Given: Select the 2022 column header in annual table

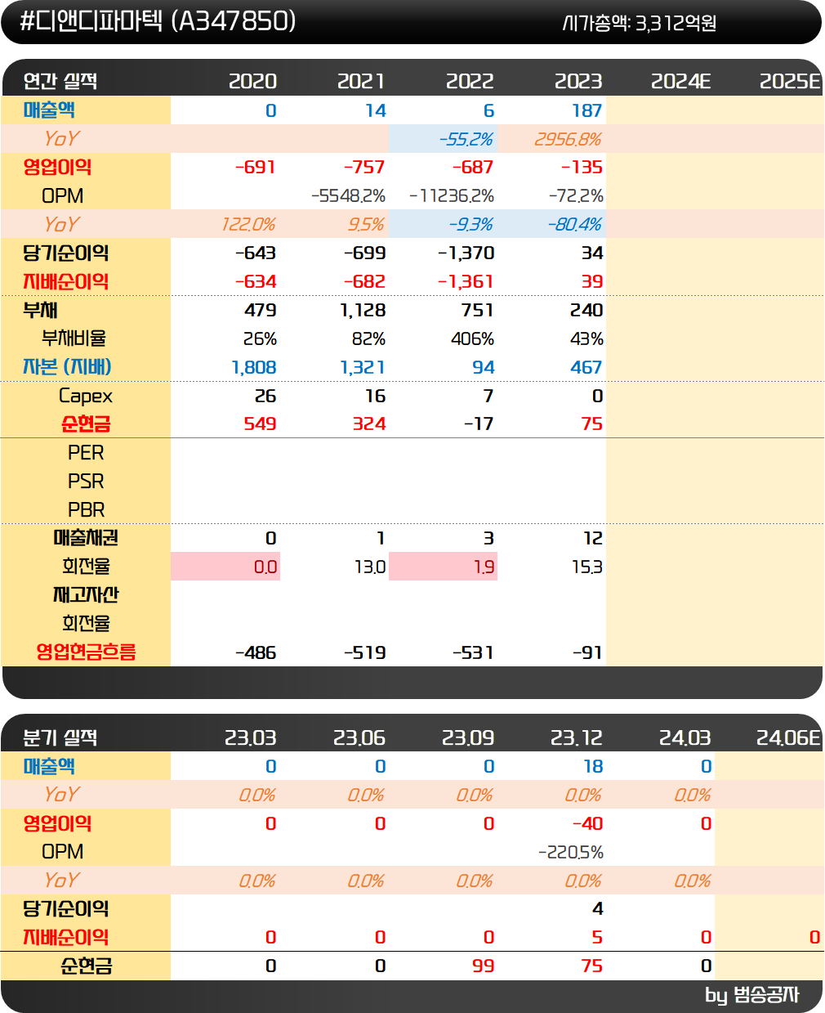Looking at the screenshot, I should 470,81.
